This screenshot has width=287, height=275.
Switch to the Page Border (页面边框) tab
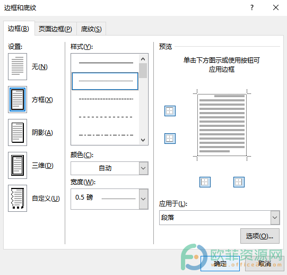tap(56, 29)
